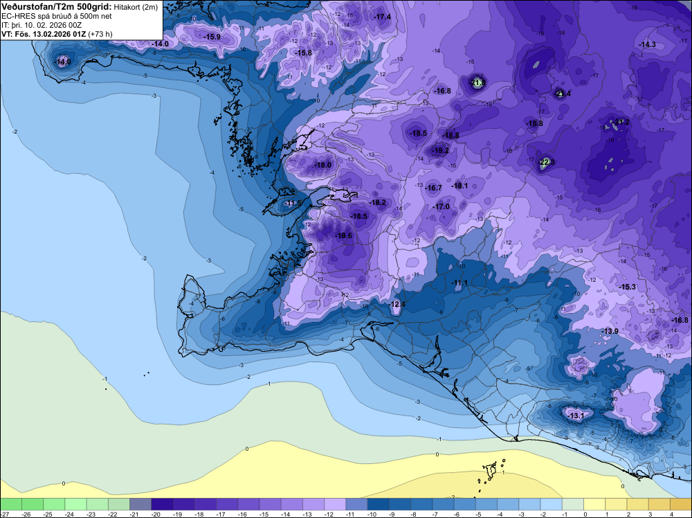The width and height of the screenshot is (692, 518).
Task: Click legend swatch between -23 and -22
Action: (x=97, y=504)
